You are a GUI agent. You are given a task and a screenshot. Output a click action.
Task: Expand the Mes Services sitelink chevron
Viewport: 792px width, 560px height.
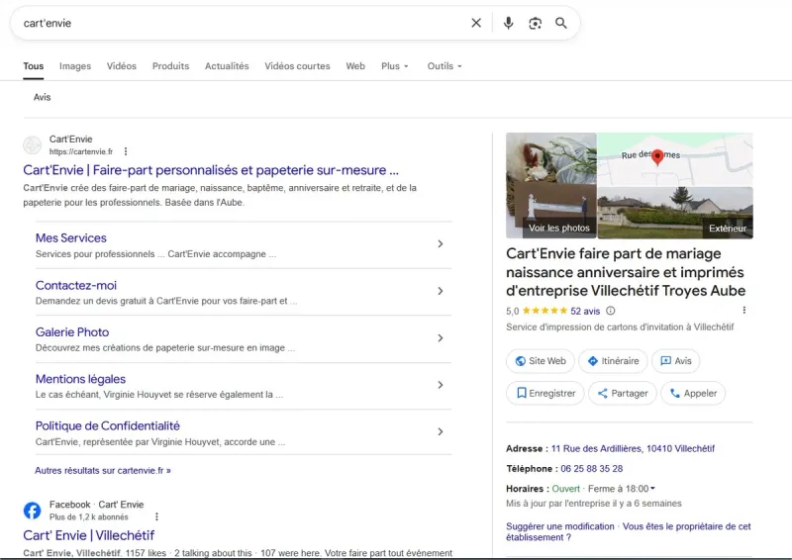(x=441, y=244)
